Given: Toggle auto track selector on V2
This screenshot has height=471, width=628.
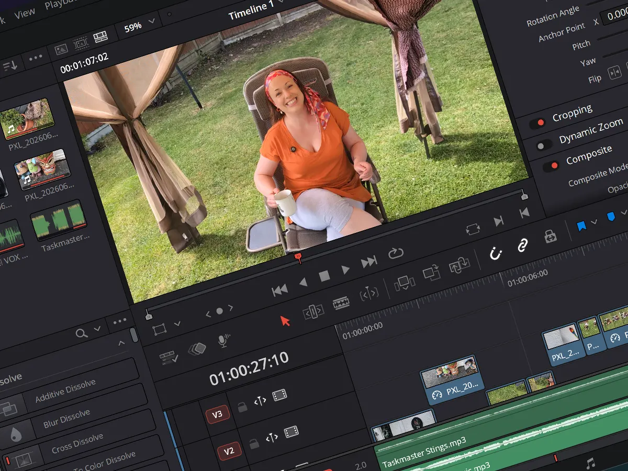Looking at the screenshot, I should coord(272,438).
